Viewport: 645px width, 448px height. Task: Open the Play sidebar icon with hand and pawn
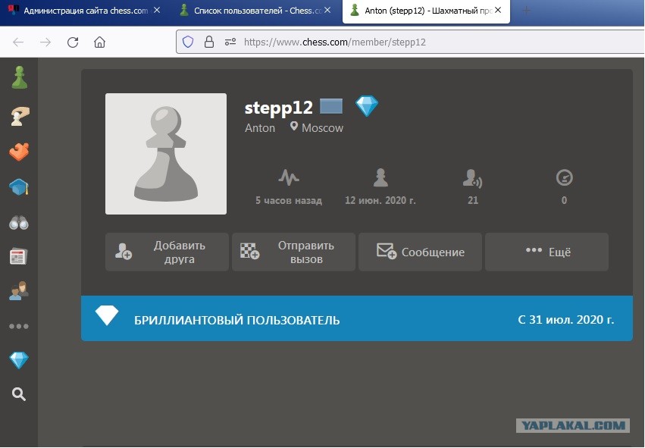[x=20, y=116]
